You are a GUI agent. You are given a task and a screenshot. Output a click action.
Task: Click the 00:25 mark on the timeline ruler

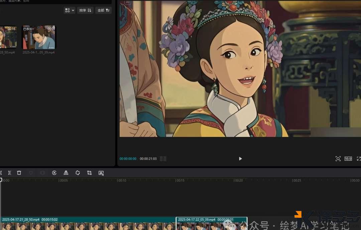pos(296,180)
